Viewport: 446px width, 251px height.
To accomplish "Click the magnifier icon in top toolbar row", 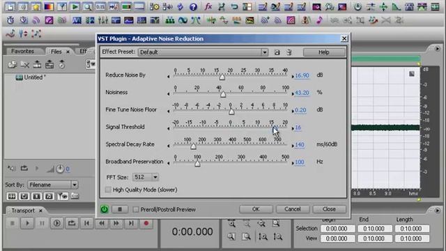I will 87,7.
